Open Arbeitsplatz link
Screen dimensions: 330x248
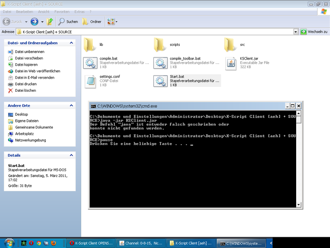(24, 134)
